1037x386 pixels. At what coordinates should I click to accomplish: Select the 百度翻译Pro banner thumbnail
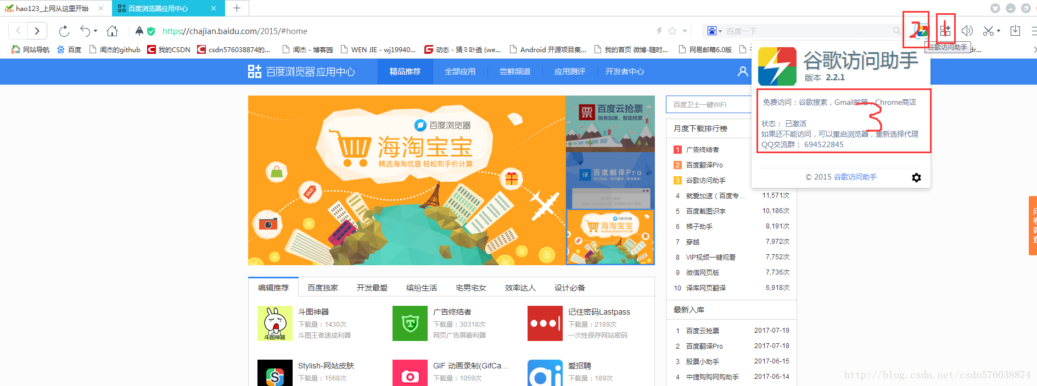click(x=610, y=181)
